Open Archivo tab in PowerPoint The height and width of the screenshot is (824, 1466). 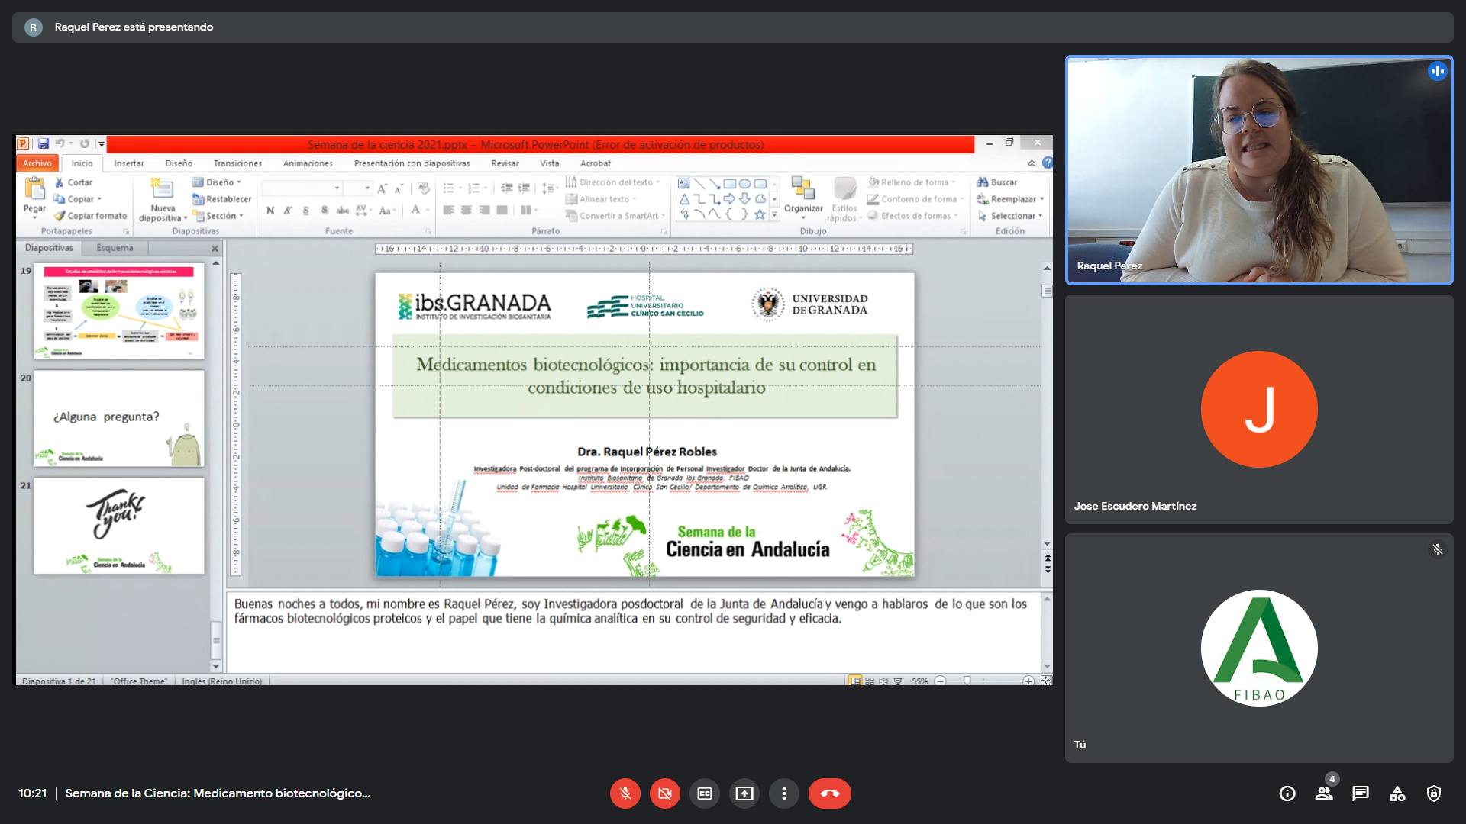[x=37, y=163]
